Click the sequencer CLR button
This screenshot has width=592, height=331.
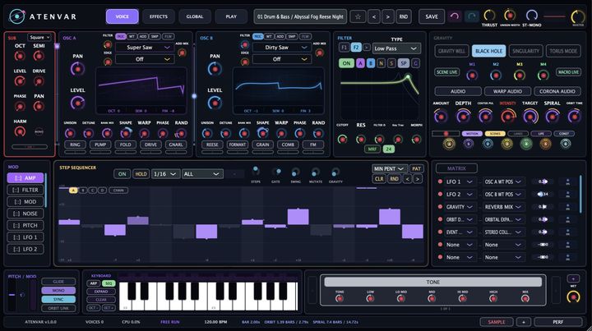point(379,179)
